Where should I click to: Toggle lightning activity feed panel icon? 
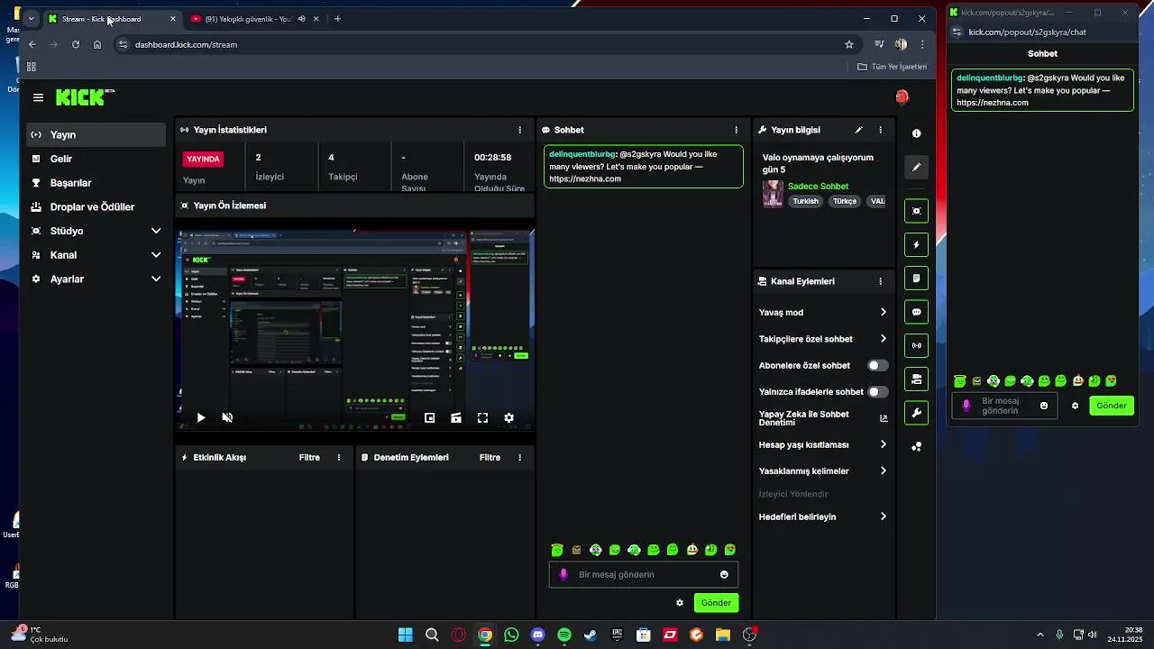(916, 244)
